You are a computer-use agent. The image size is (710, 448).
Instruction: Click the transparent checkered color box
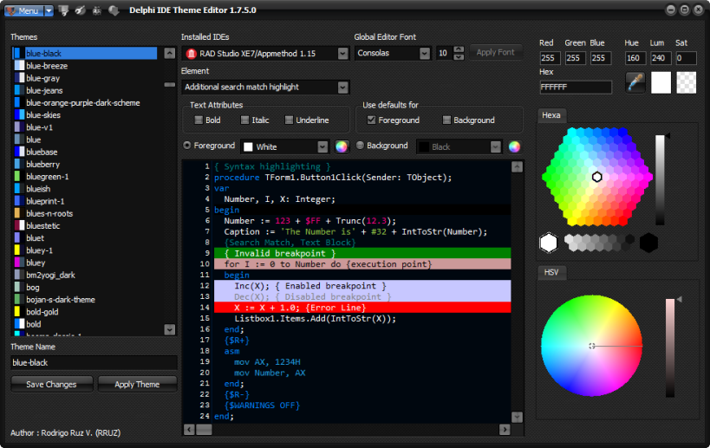tap(686, 82)
